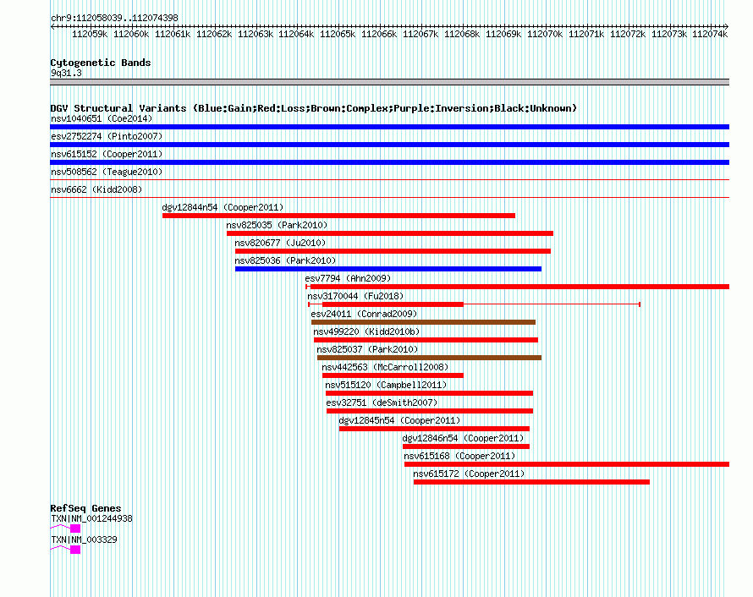
Task: Click the red bar under esv7794
Action: coord(519,287)
